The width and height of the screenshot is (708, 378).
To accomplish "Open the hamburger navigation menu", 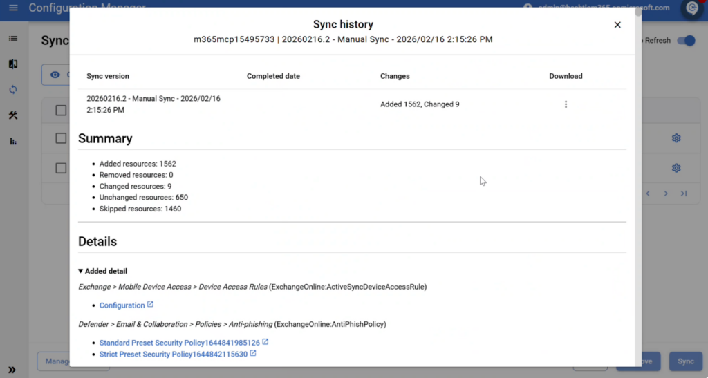I will [13, 8].
